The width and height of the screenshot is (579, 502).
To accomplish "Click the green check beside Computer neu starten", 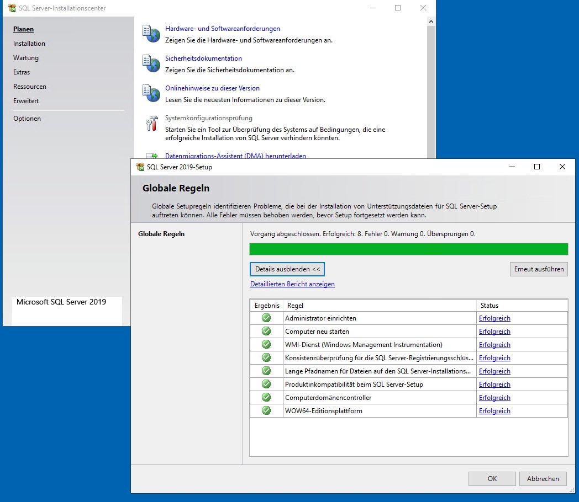I will point(266,331).
